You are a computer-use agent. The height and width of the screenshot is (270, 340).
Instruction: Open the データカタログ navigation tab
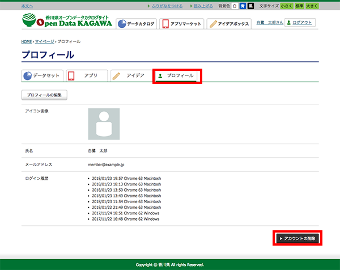[x=136, y=24]
